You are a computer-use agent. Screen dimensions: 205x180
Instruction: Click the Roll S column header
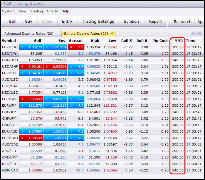tap(127, 41)
